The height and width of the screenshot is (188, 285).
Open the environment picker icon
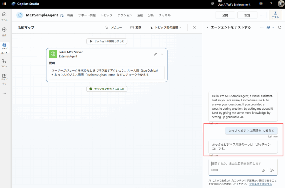pyautogui.click(x=212, y=4)
